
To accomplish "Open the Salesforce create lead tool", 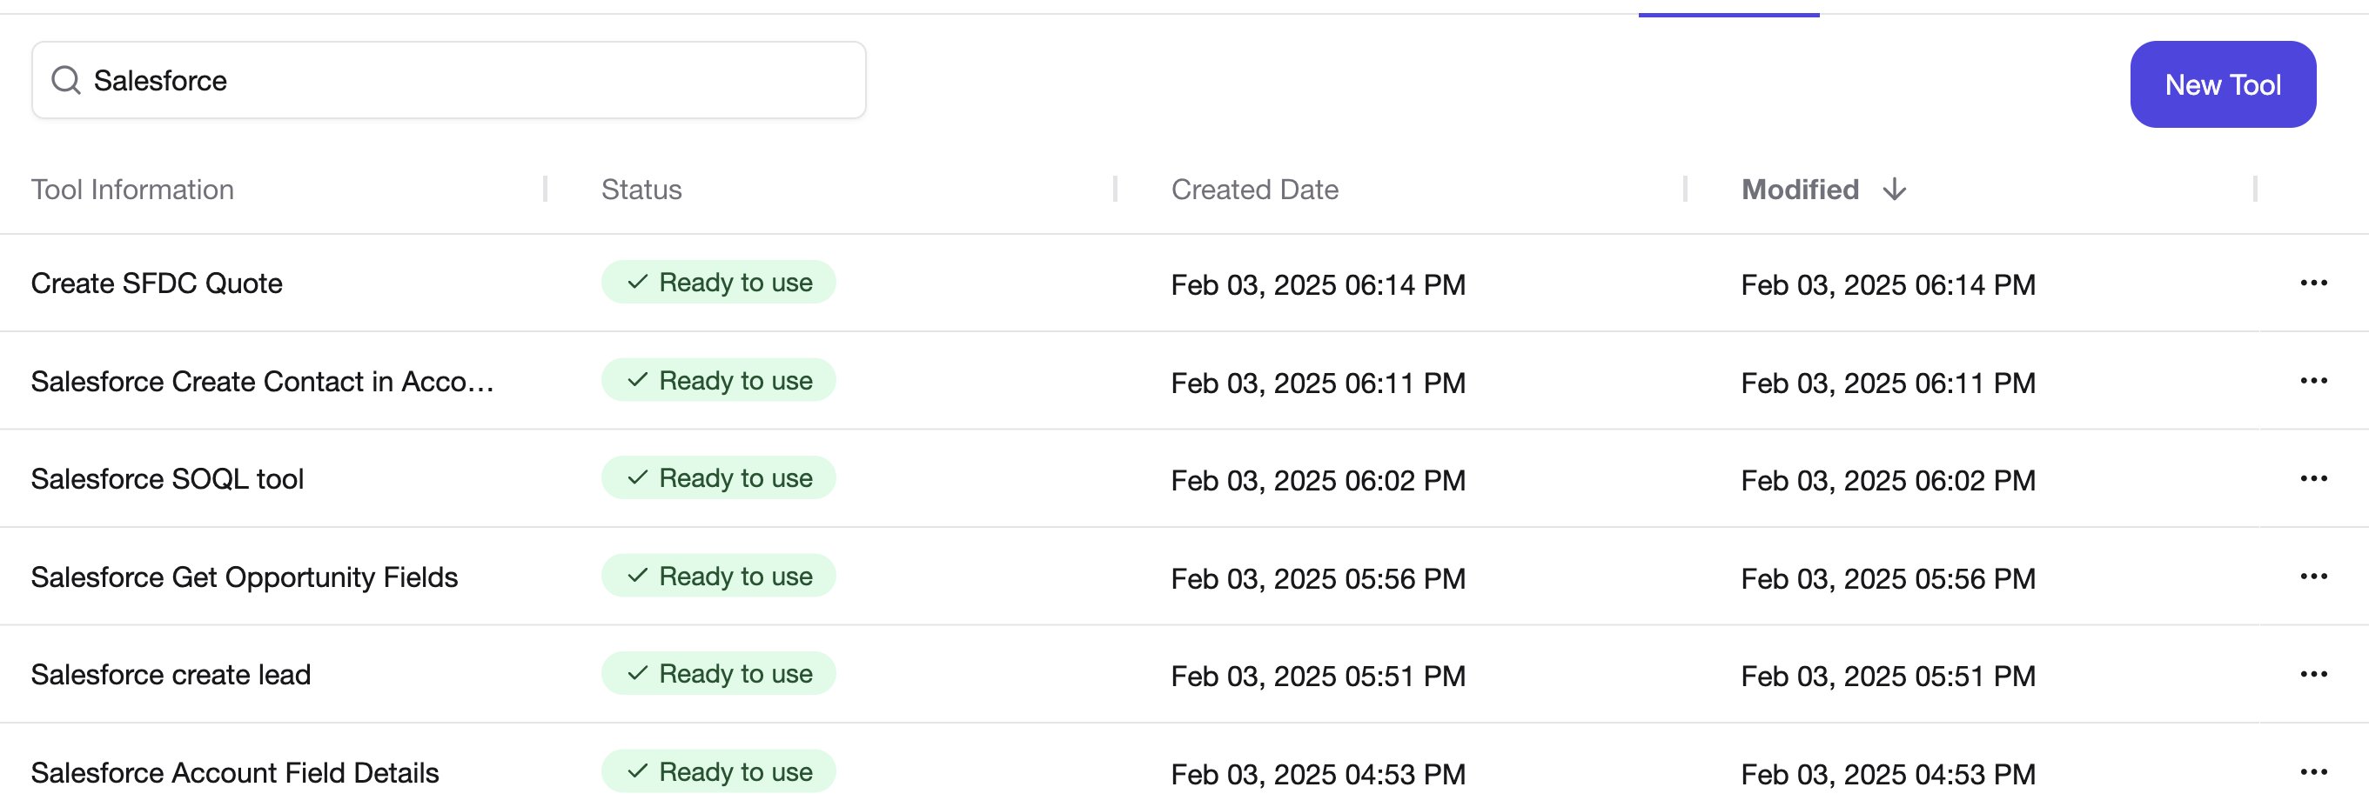I will pyautogui.click(x=171, y=675).
